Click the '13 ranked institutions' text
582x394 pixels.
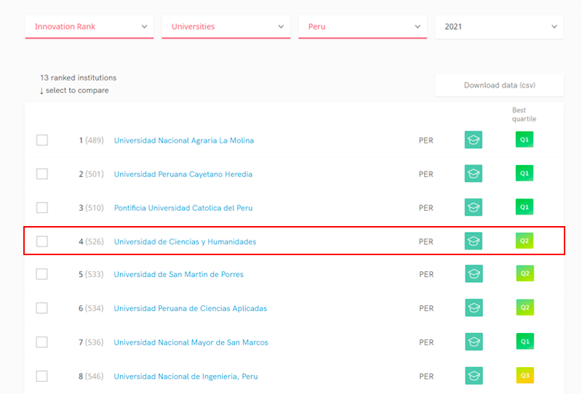click(79, 78)
